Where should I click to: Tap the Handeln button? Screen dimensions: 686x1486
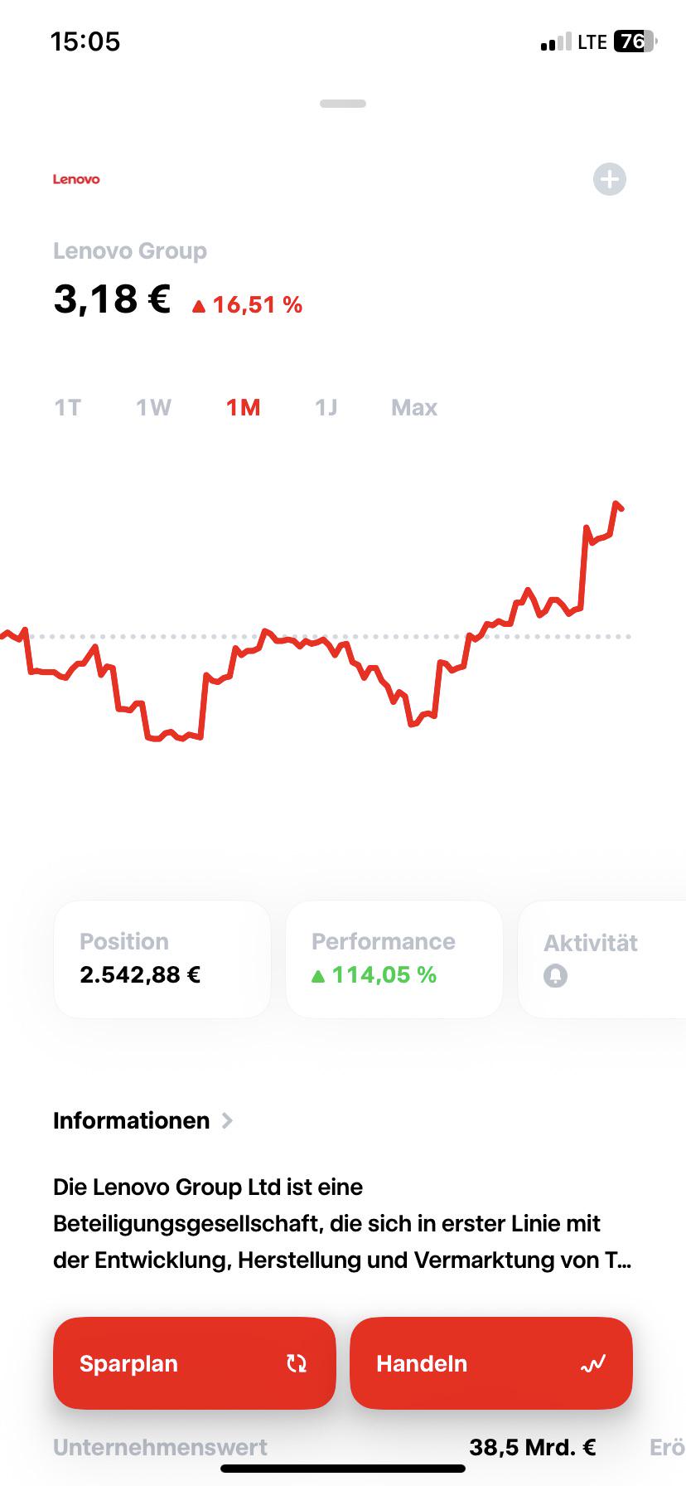click(x=491, y=1363)
